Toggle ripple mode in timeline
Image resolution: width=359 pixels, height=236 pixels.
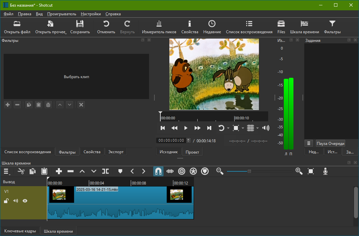[x=182, y=171]
